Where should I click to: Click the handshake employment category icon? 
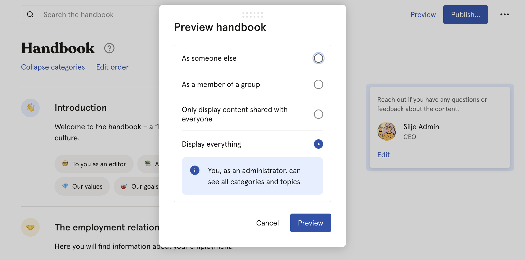click(30, 227)
